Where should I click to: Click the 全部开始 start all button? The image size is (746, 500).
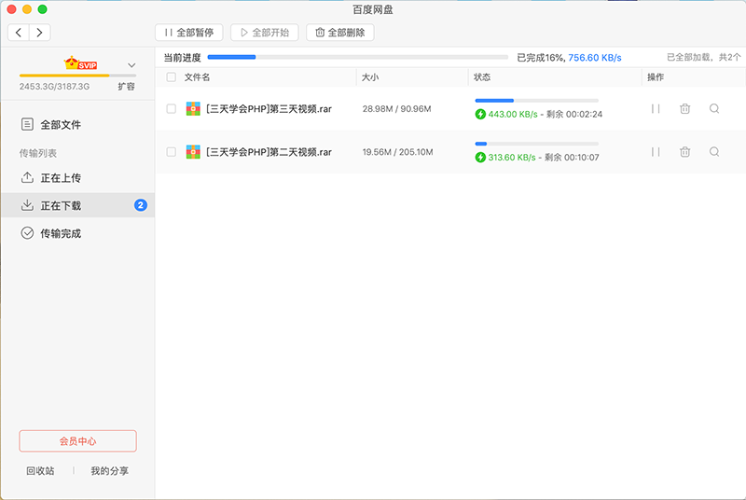point(265,33)
